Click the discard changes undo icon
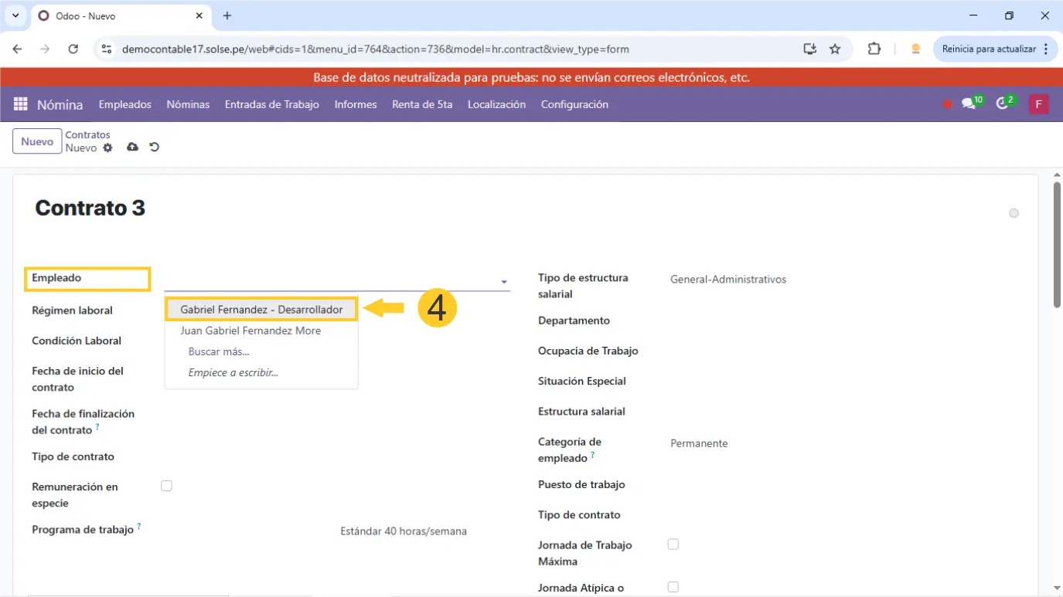This screenshot has width=1063, height=597. click(154, 147)
